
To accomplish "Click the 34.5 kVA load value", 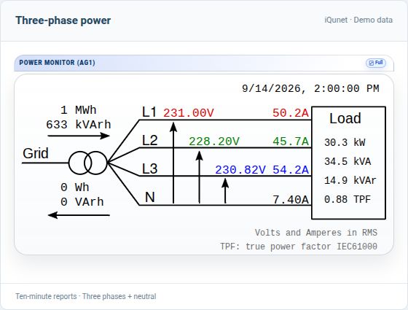I will pos(348,161).
